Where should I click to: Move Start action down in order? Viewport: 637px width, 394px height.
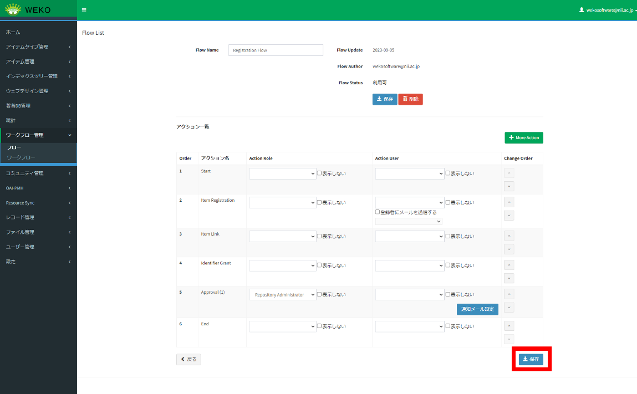[x=509, y=186]
